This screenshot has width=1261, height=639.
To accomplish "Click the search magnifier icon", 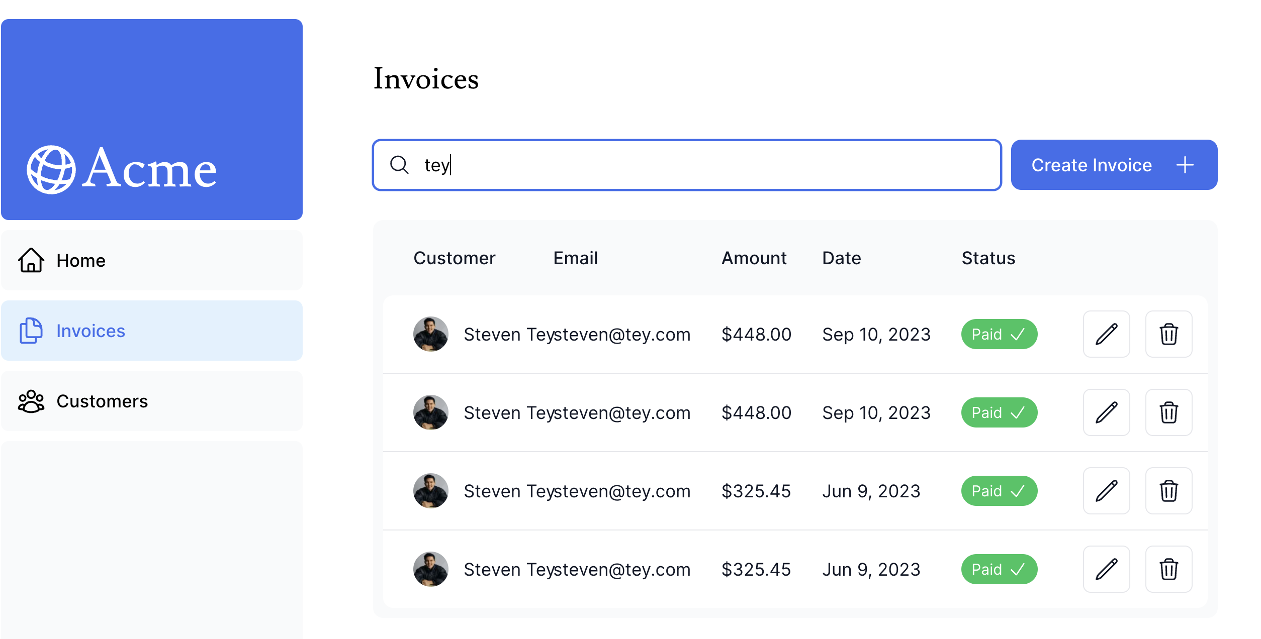I will 399,165.
